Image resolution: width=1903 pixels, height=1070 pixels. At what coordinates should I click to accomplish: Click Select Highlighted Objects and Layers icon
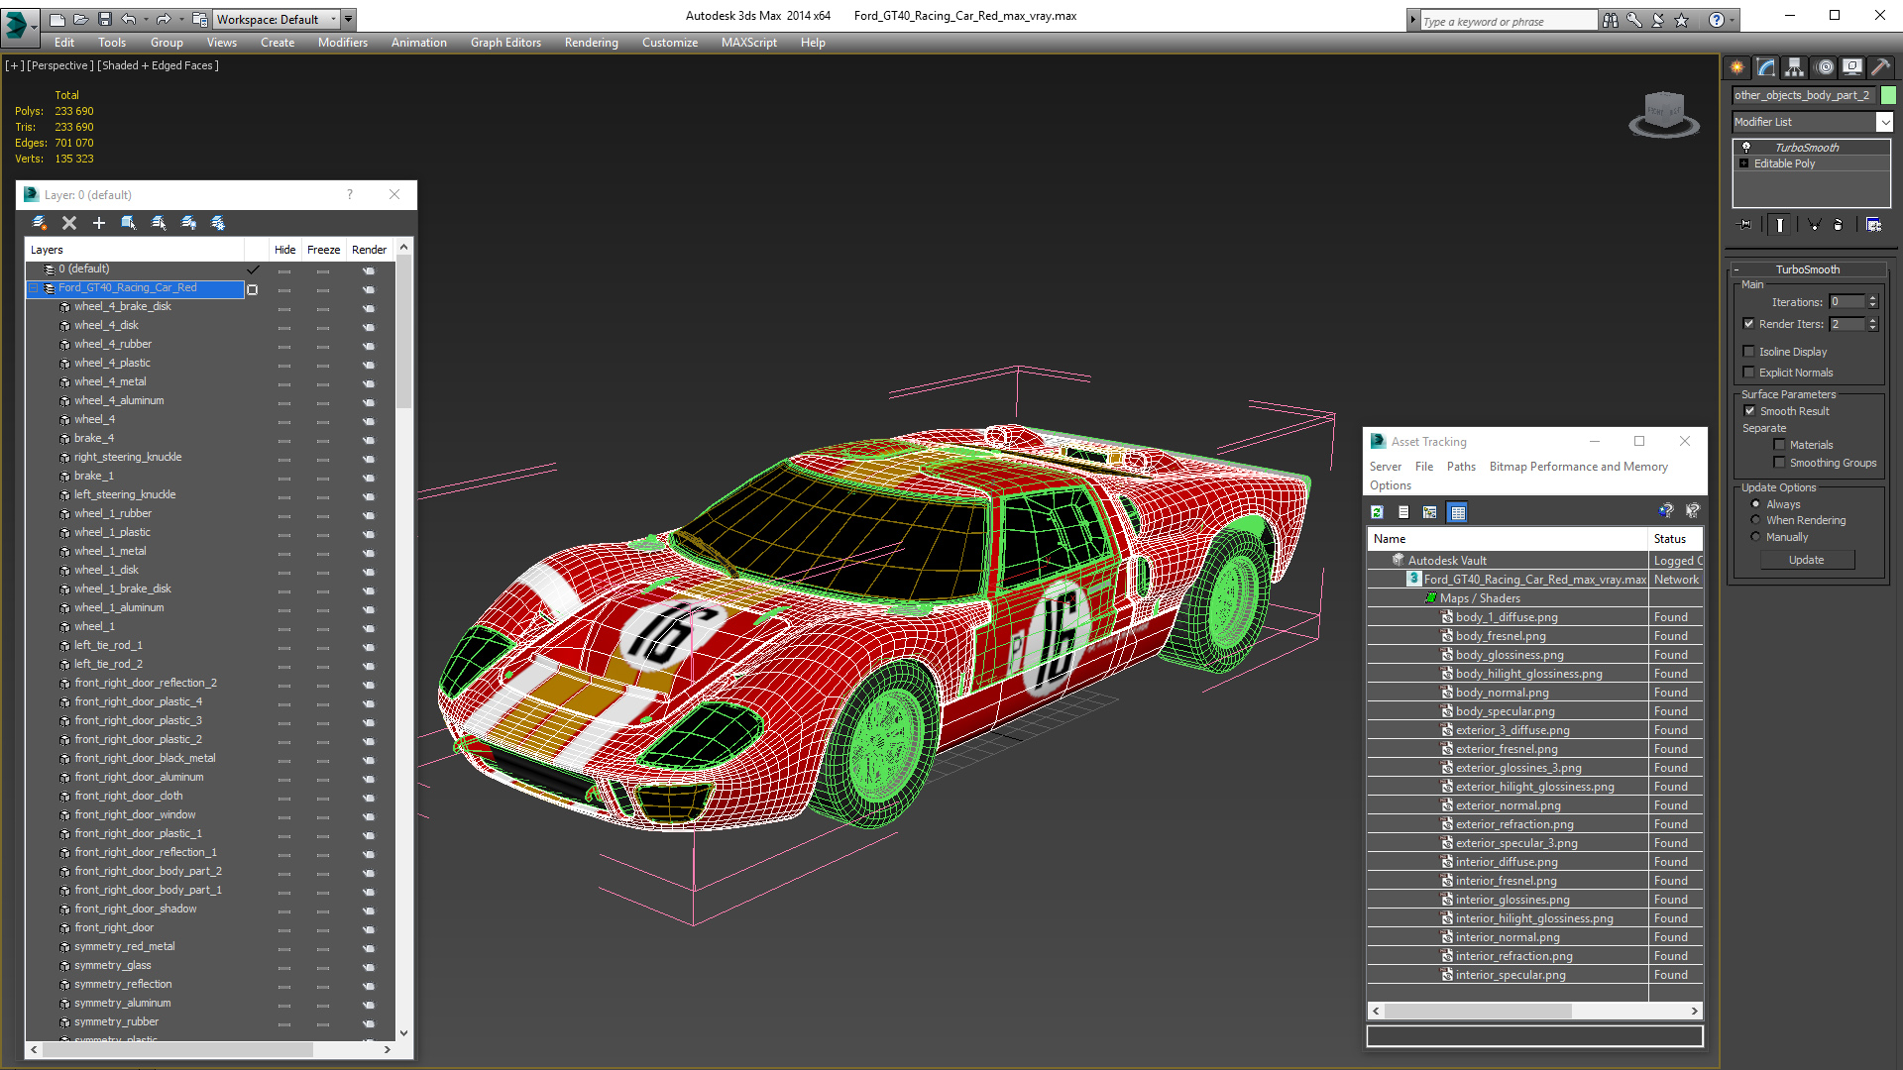click(x=129, y=223)
